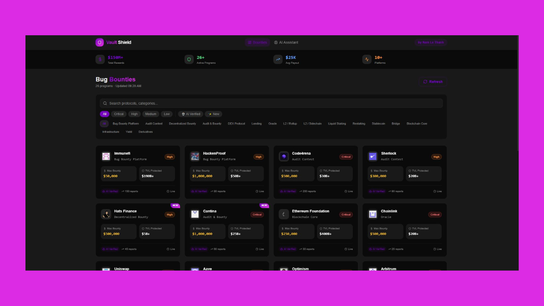
Task: Click the Ethereum Foundation logo icon
Action: click(284, 214)
